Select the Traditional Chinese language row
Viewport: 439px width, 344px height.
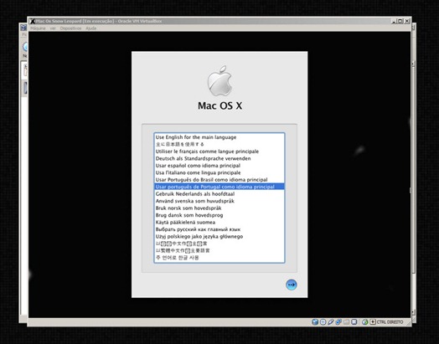(219, 250)
